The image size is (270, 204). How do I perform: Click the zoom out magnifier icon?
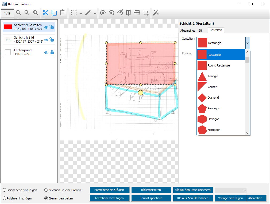tap(27, 13)
